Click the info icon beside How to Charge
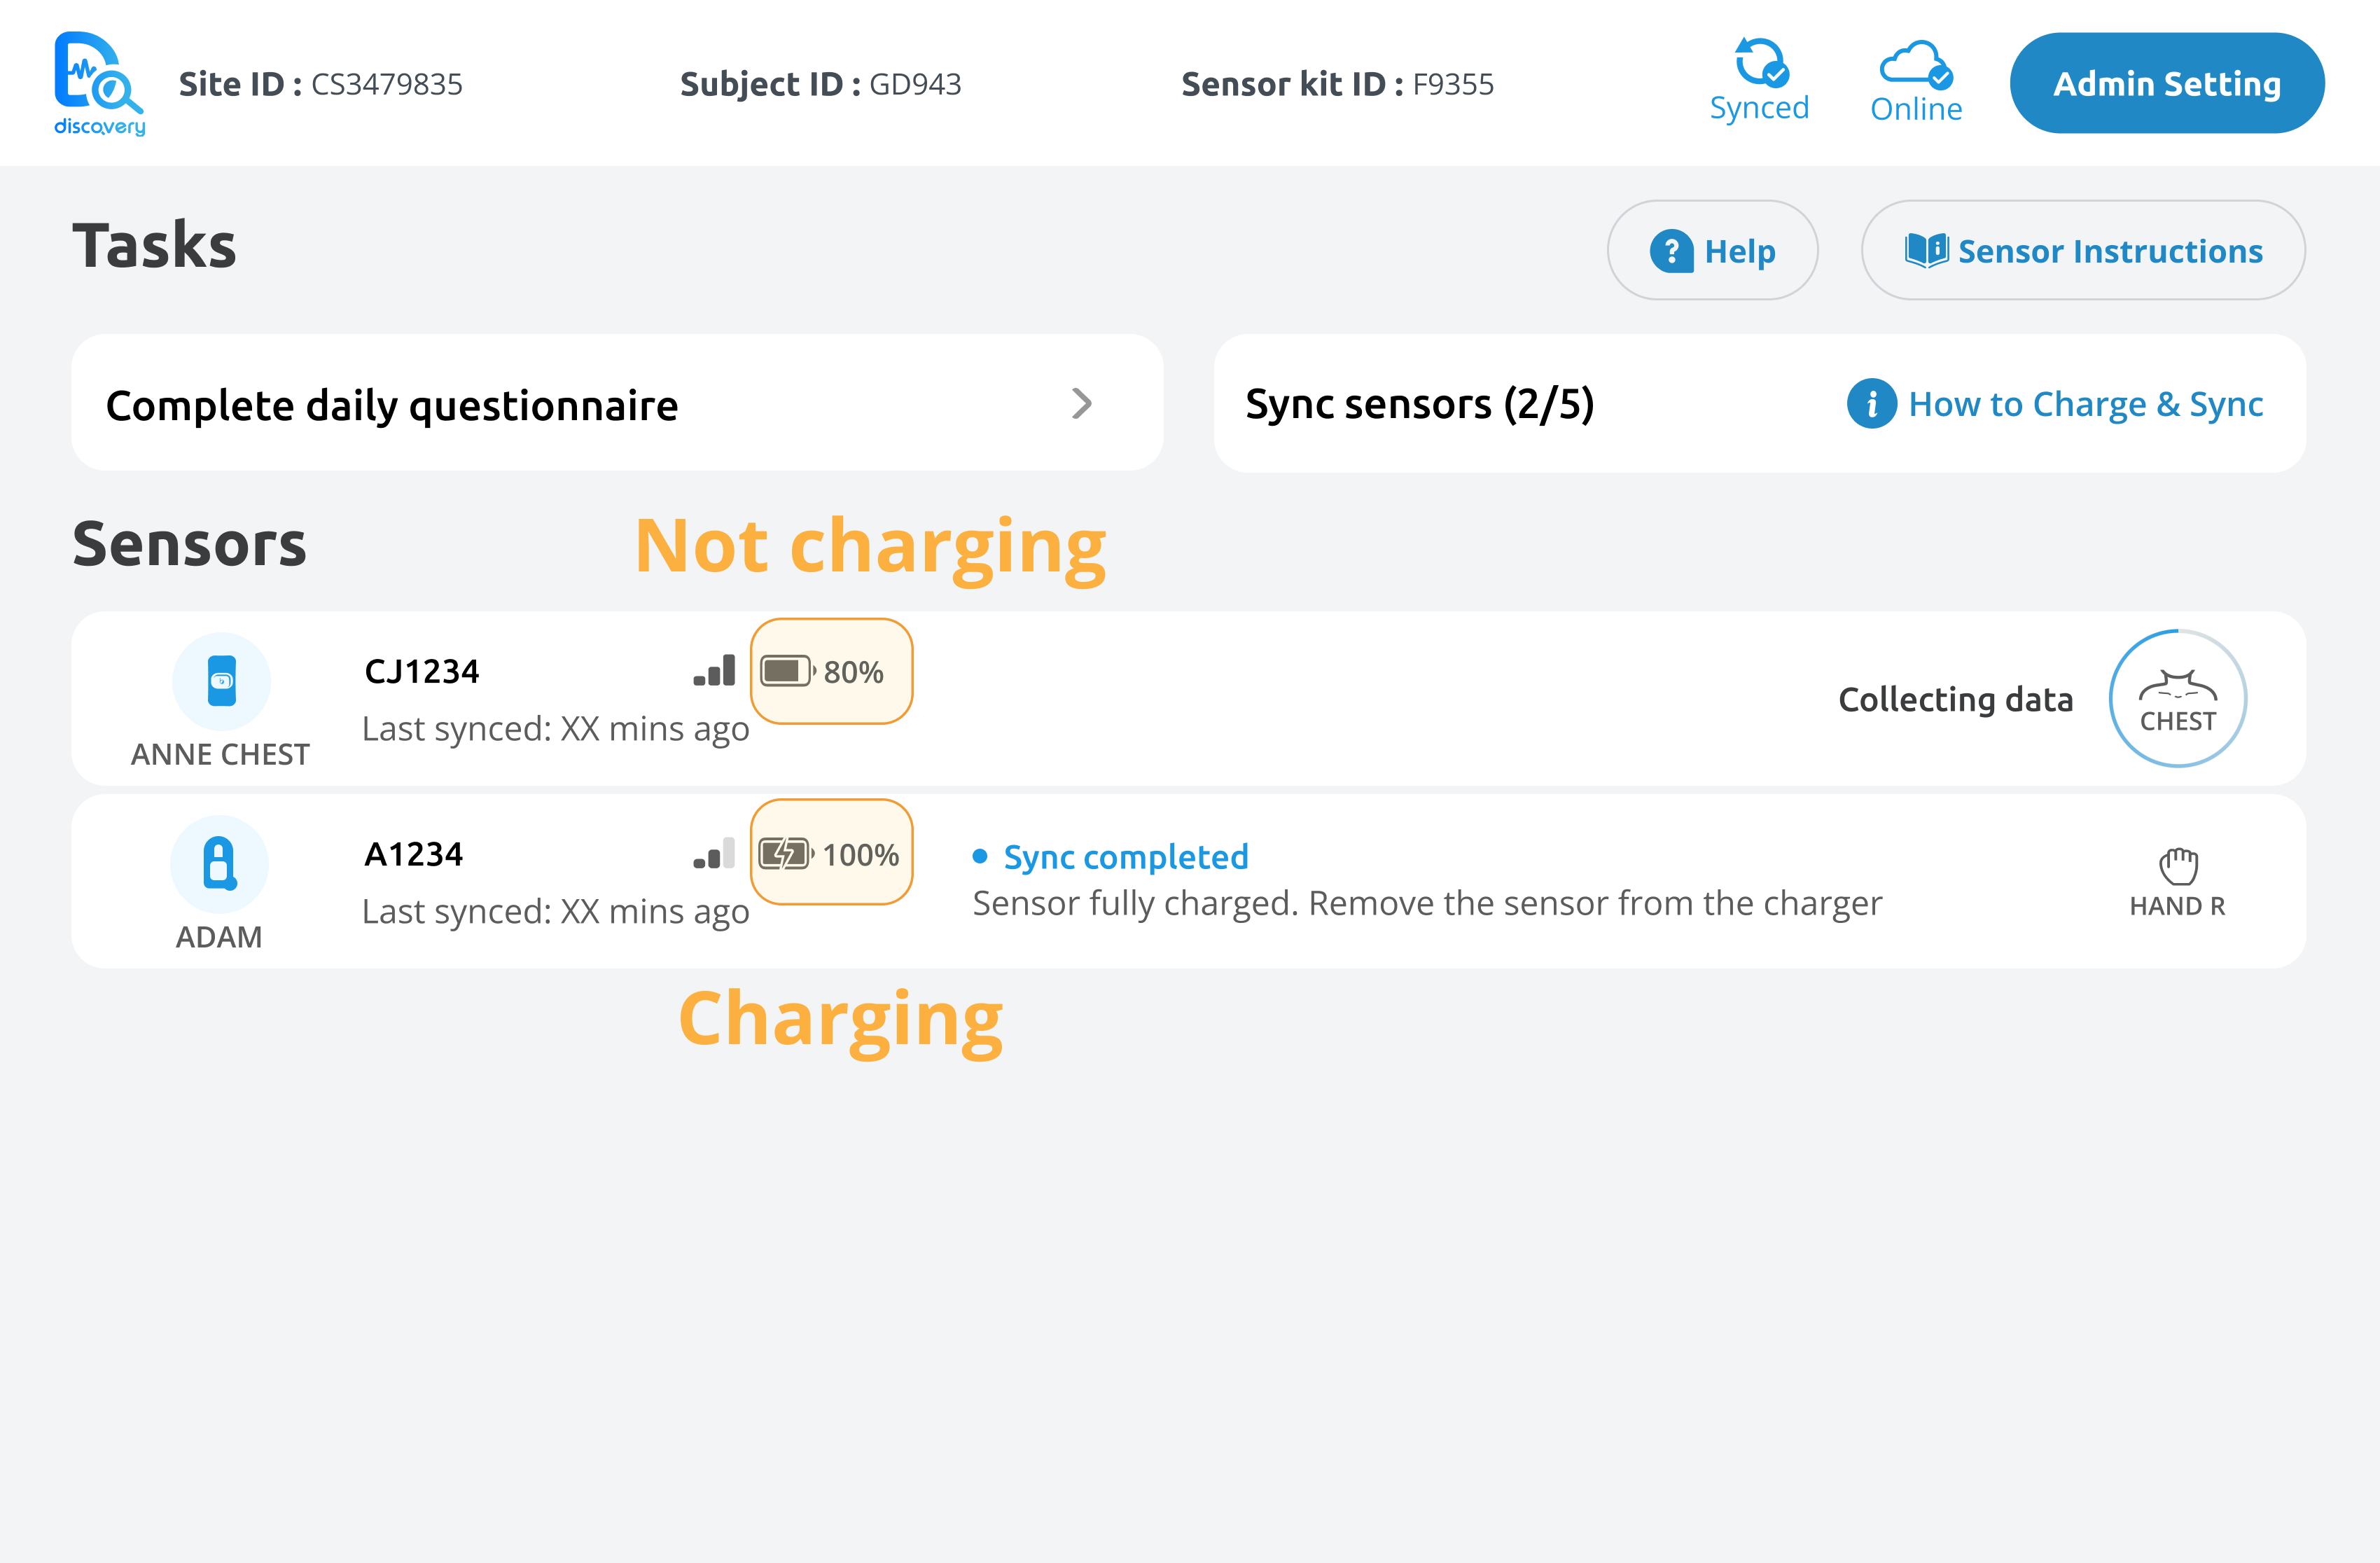The image size is (2380, 1563). tap(1871, 404)
